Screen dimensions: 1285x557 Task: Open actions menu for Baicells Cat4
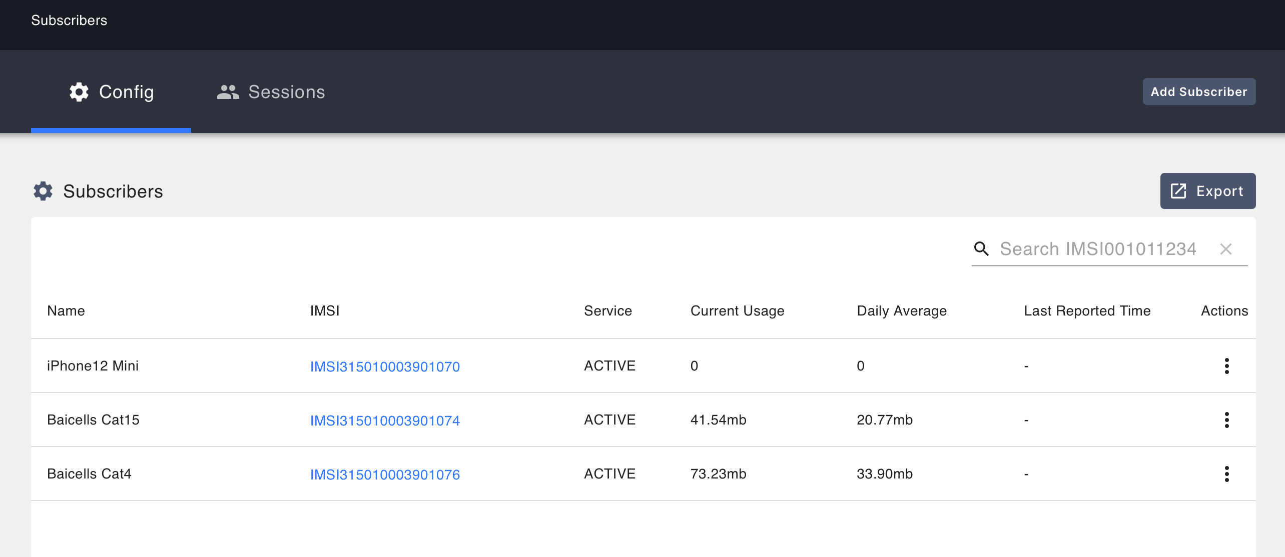pos(1226,474)
